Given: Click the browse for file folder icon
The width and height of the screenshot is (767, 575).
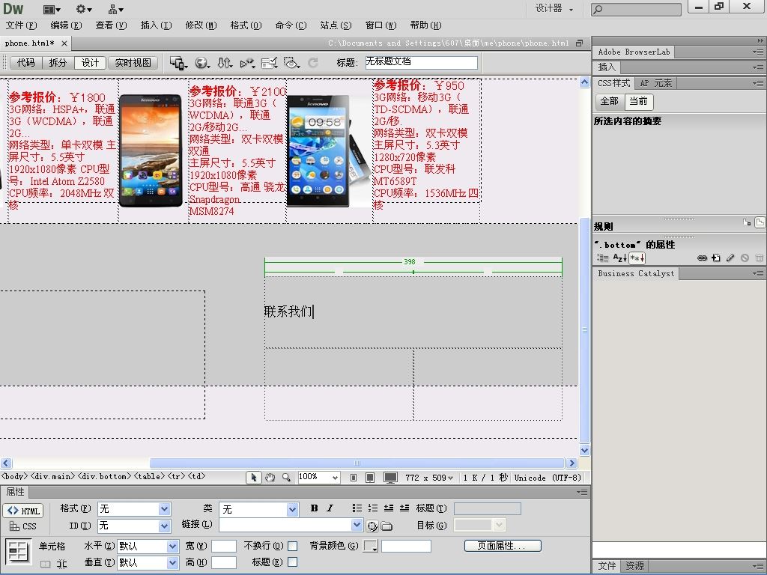Looking at the screenshot, I should [x=387, y=526].
